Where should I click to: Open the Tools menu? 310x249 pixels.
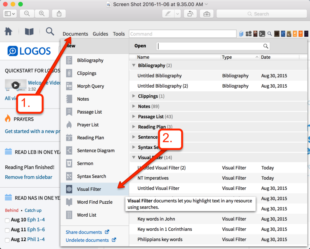pyautogui.click(x=119, y=34)
